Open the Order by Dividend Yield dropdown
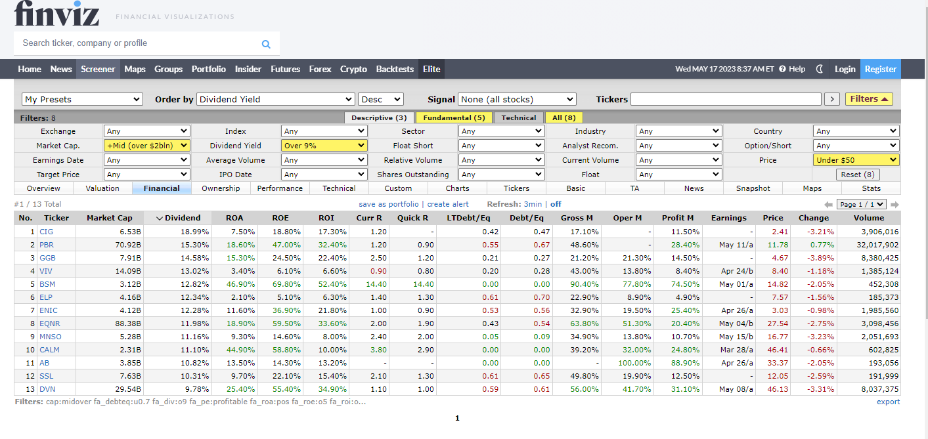 (276, 99)
